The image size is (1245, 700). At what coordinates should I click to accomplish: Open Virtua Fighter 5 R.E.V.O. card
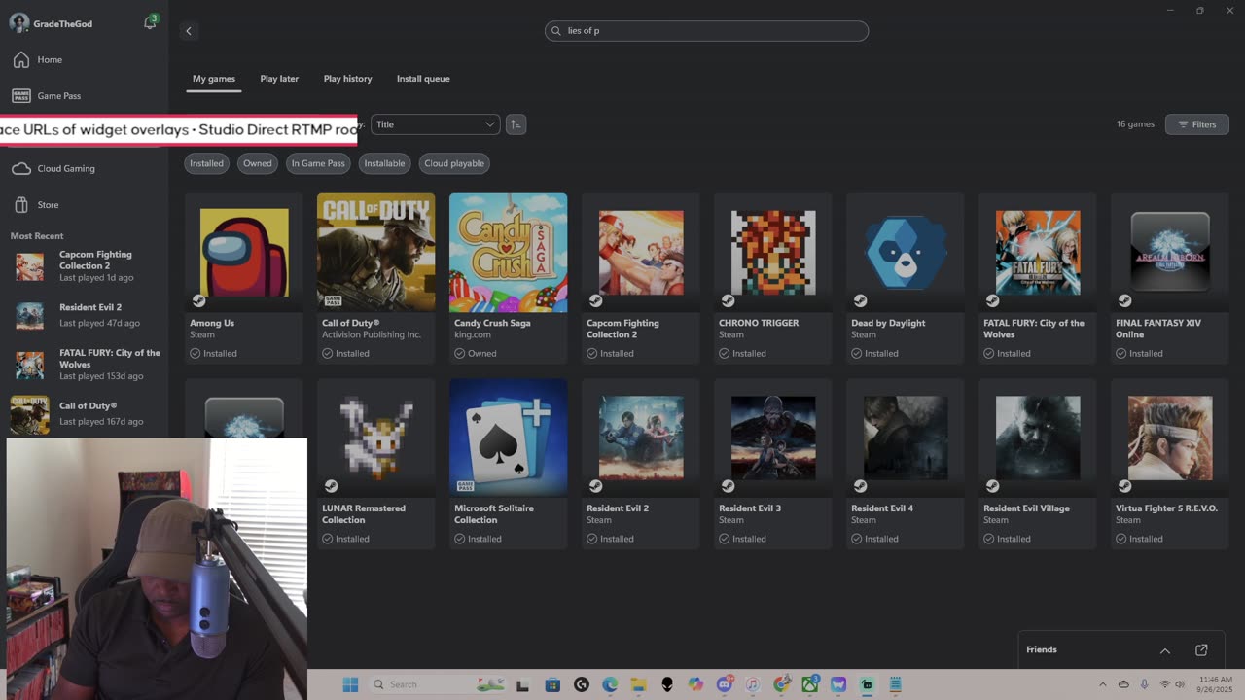tap(1170, 464)
